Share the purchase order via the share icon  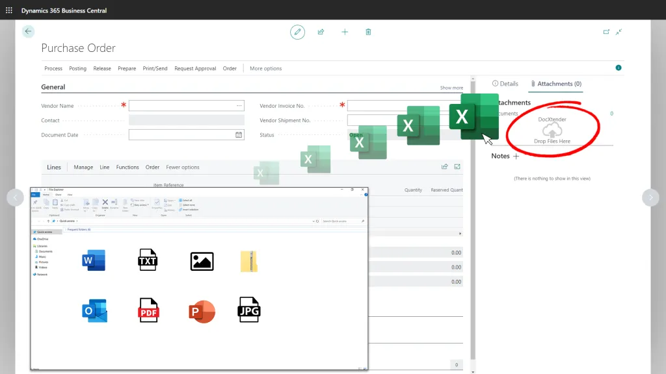(321, 32)
